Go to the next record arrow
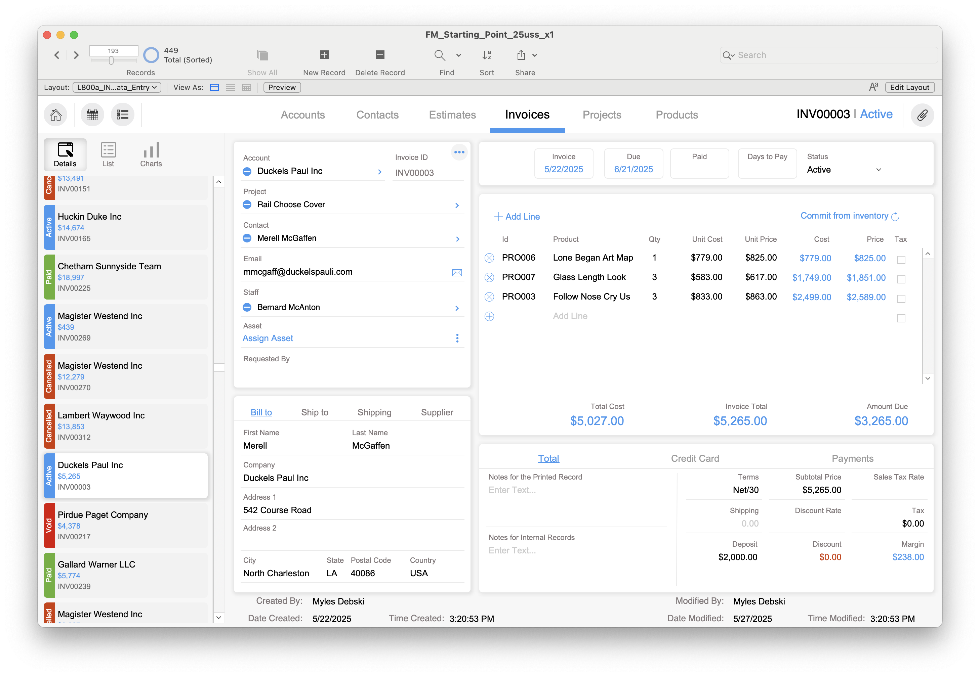 tap(76, 55)
